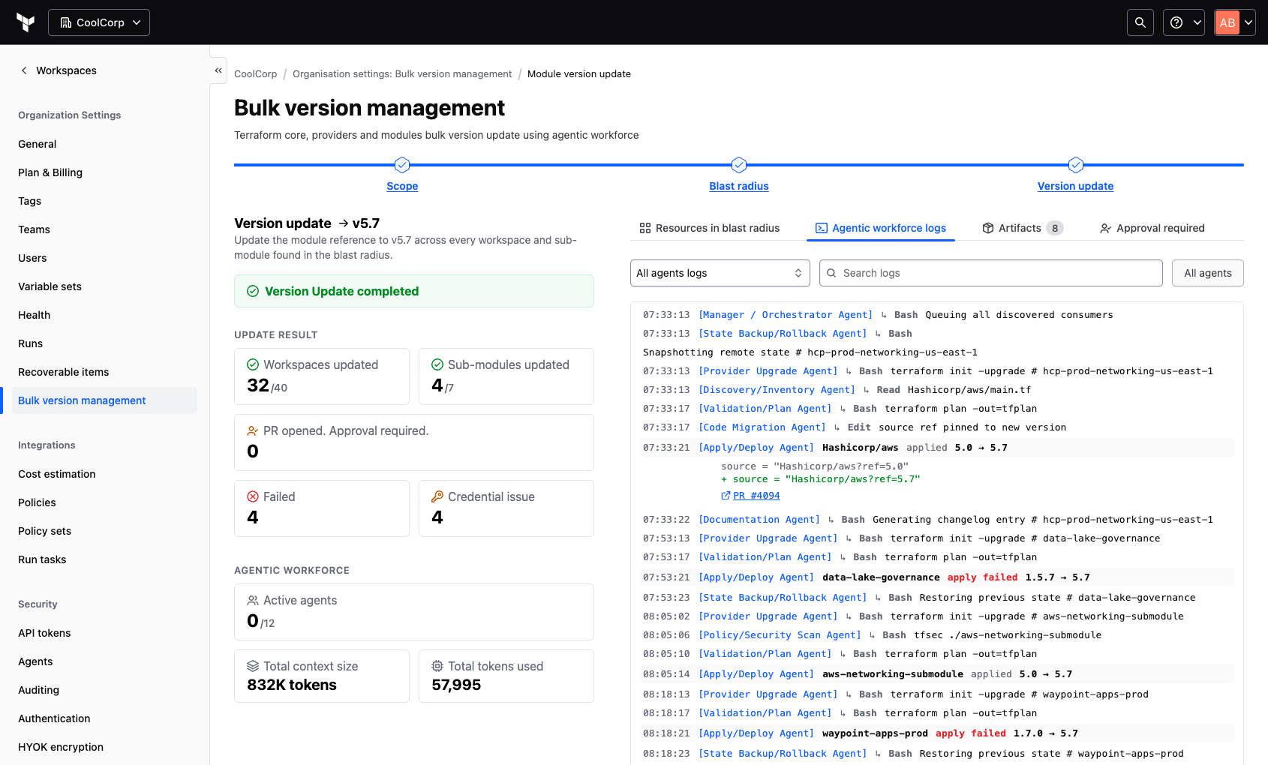The image size is (1268, 765).
Task: Click the Failed red cross icon
Action: (253, 496)
